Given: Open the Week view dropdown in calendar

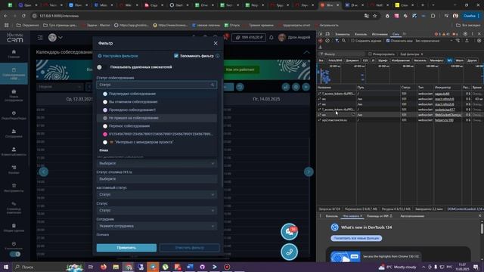Looking at the screenshot, I should point(60,87).
